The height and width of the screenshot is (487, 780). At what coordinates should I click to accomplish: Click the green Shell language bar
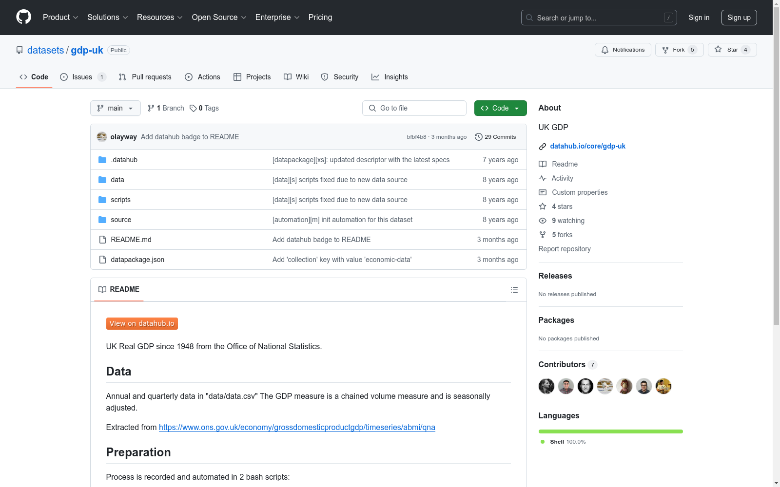click(611, 431)
